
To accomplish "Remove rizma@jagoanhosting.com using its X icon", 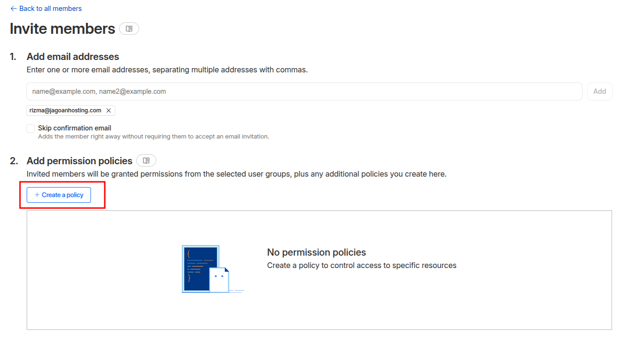I will point(109,110).
